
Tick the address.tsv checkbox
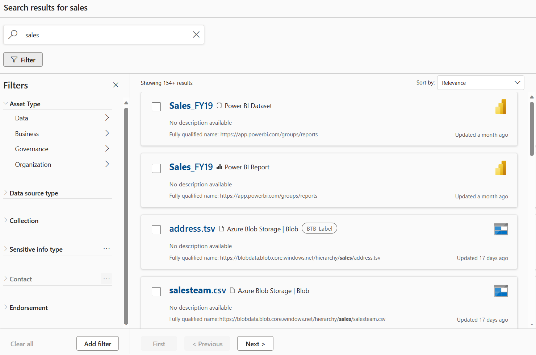tap(156, 230)
